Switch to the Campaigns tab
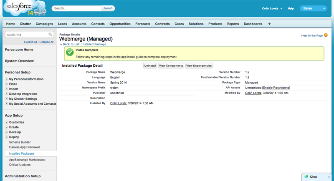The width and height of the screenshot is (334, 181). (44, 24)
